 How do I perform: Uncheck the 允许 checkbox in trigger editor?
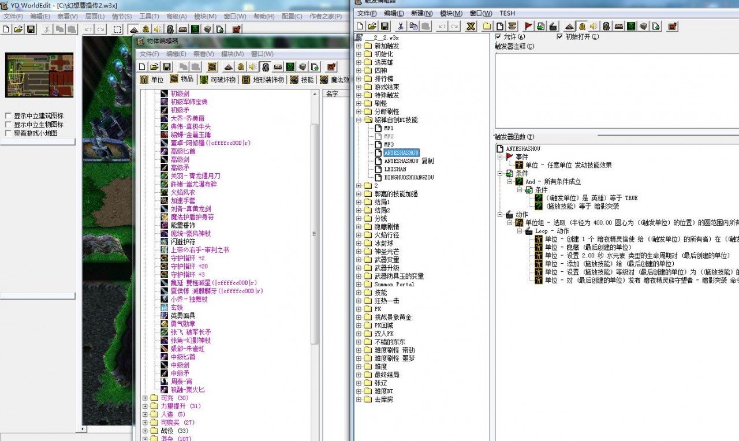(x=498, y=36)
